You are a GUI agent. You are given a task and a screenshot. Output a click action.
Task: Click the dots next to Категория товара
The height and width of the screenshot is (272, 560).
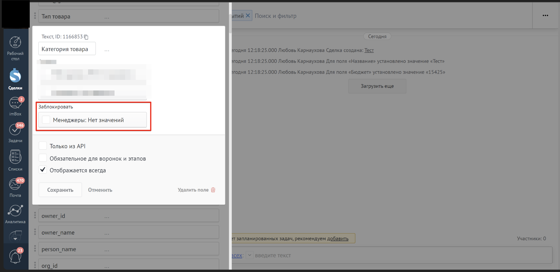tap(107, 51)
